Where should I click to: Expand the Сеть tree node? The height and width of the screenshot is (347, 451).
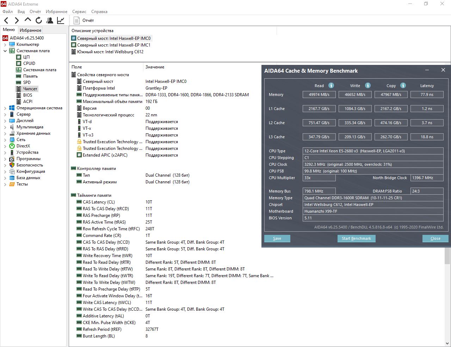click(5, 140)
